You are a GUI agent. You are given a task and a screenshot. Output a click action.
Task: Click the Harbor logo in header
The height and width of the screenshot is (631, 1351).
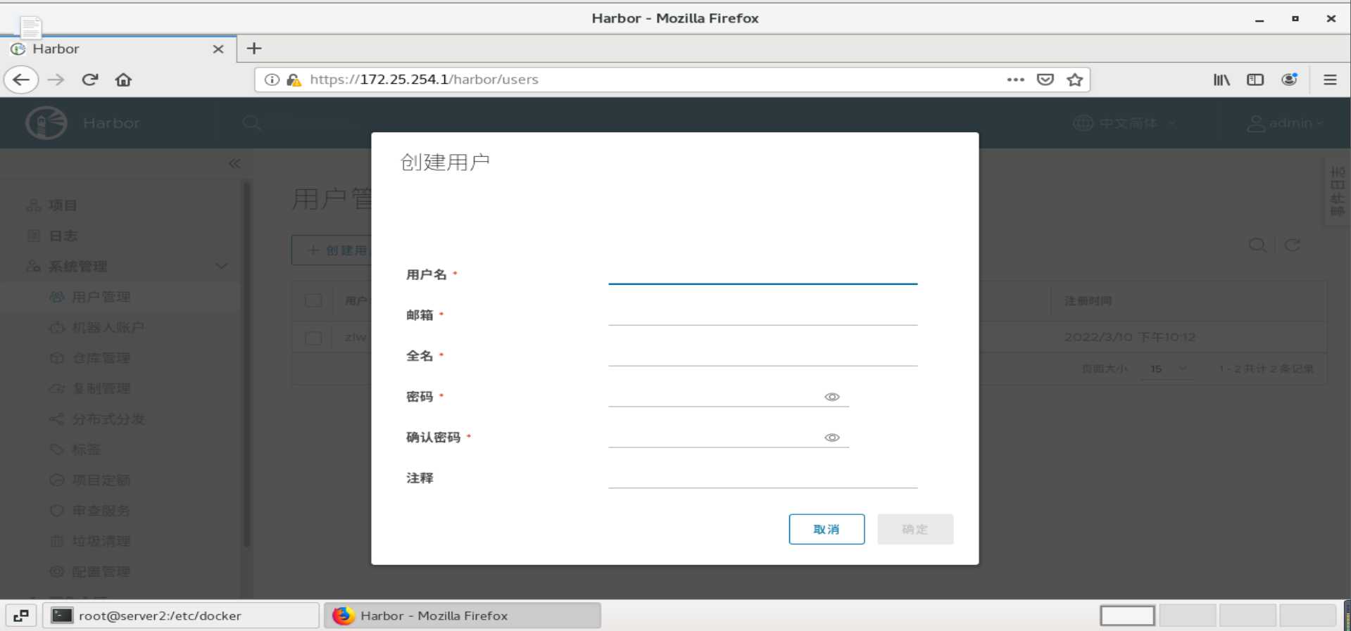pyautogui.click(x=46, y=123)
